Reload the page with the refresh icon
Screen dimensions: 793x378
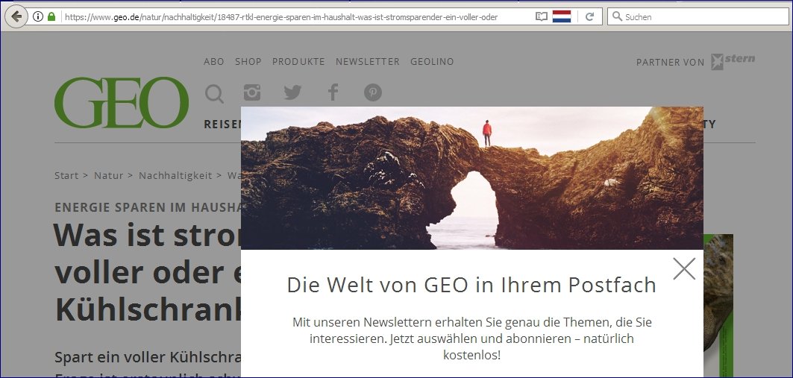point(589,16)
